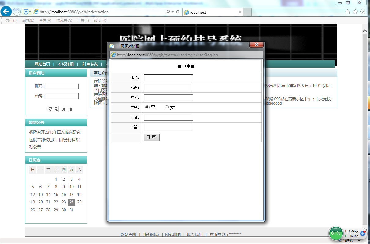Click the 联系我们 footer link
Viewport: 370px width, 244px height.
[x=195, y=235]
